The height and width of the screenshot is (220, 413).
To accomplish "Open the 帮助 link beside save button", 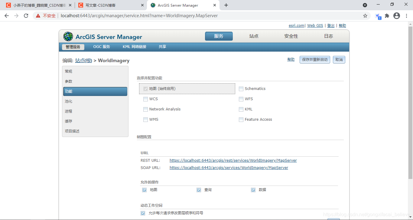I will coord(291,60).
